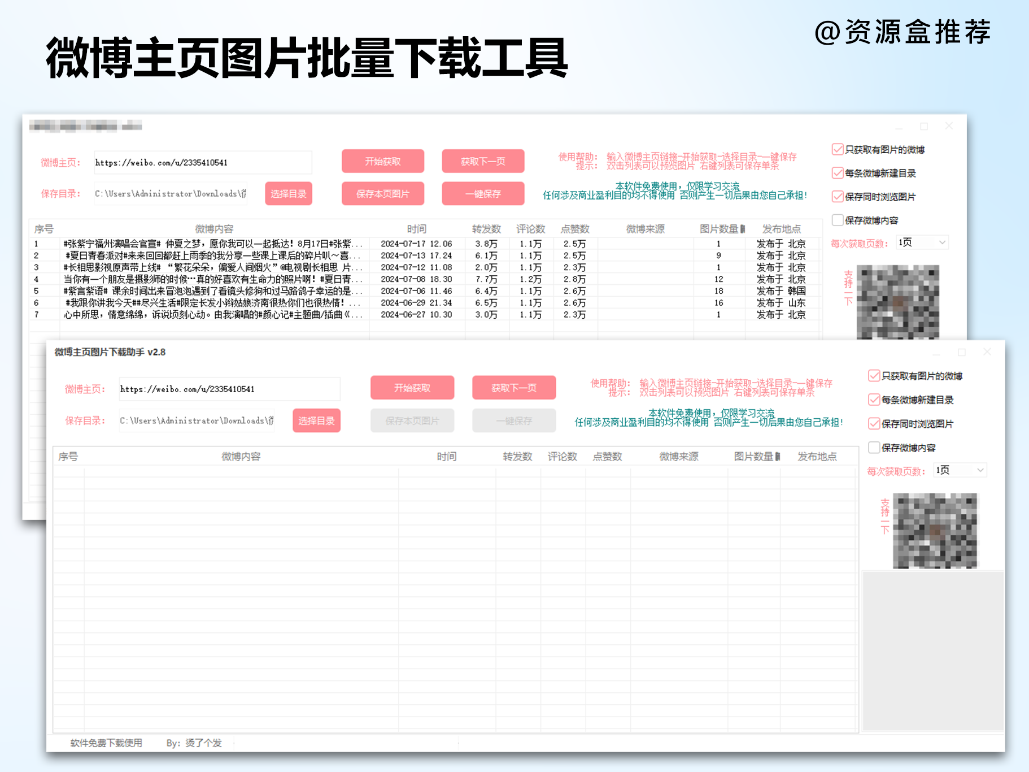Select row 4 当你有一个朋友是摄影师 post
Viewport: 1029px width, 772px height.
point(424,279)
